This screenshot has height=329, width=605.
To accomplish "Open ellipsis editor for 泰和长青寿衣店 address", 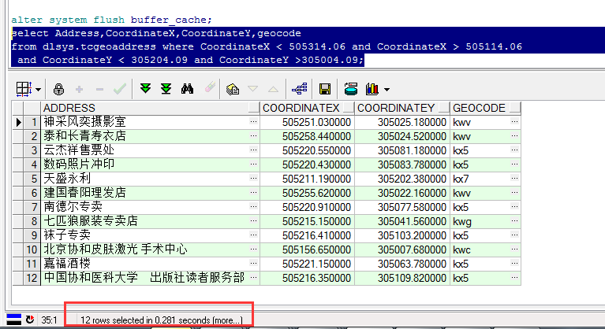I will (253, 136).
